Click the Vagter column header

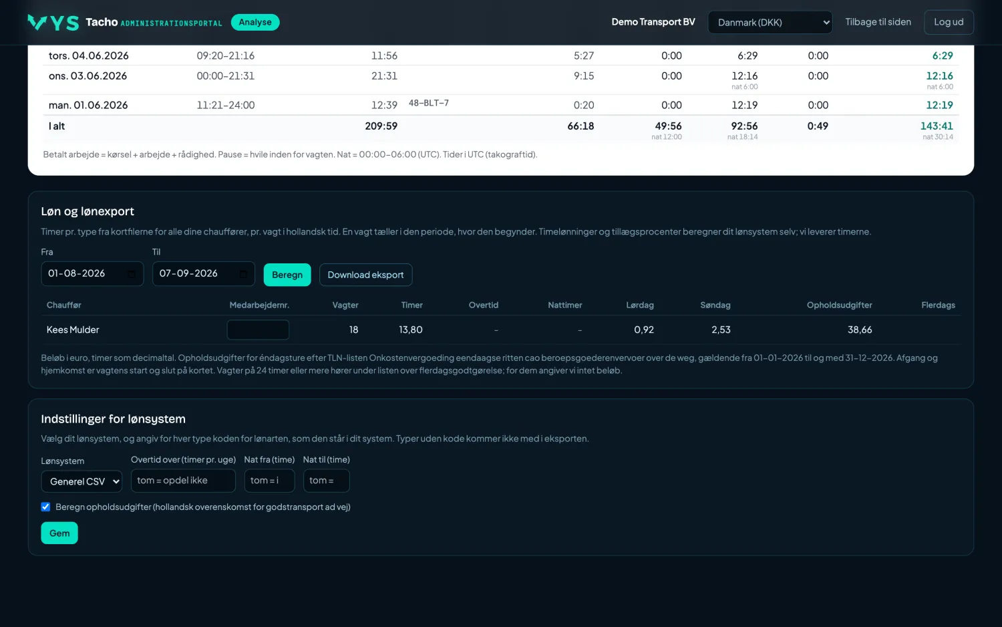[345, 305]
